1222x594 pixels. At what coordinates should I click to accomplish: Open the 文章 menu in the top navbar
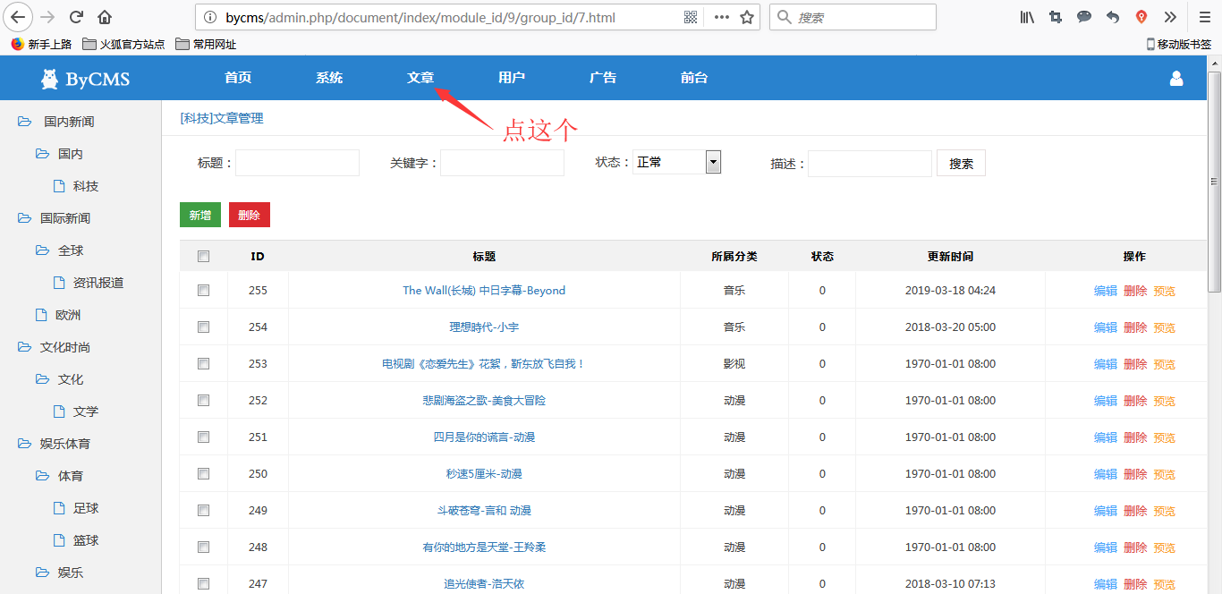[x=420, y=78]
